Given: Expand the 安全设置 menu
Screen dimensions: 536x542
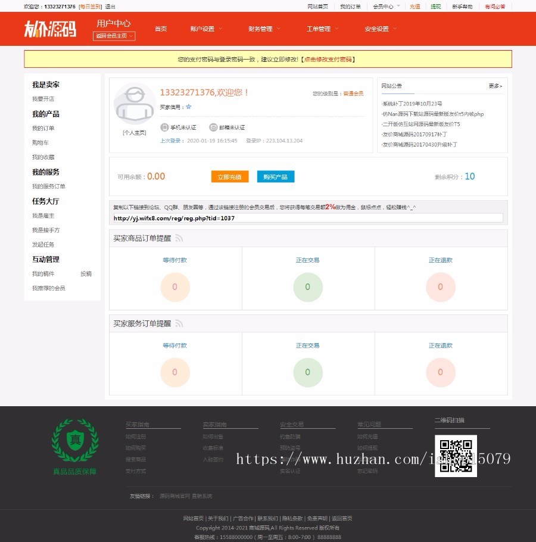Looking at the screenshot, I should 381,29.
